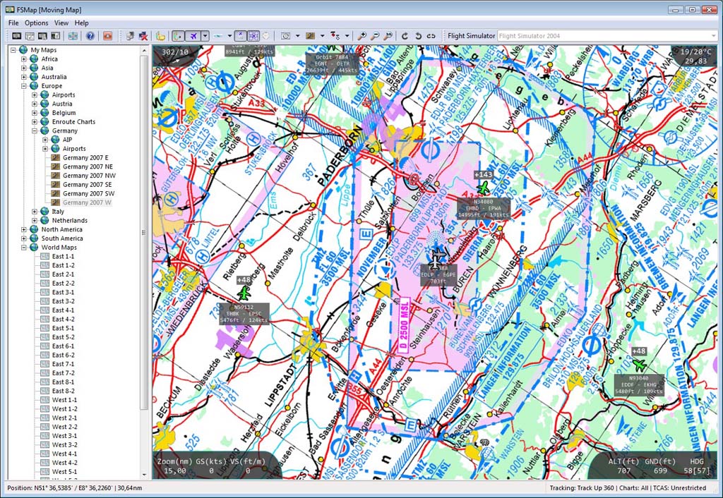
Task: Open dropdown arrow next to waypoint icon
Action: 347,36
